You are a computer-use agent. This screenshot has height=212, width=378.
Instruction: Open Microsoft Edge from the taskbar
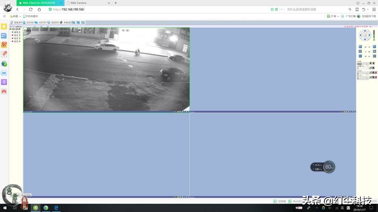point(56,208)
